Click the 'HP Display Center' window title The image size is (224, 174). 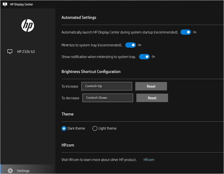coord(21,4)
